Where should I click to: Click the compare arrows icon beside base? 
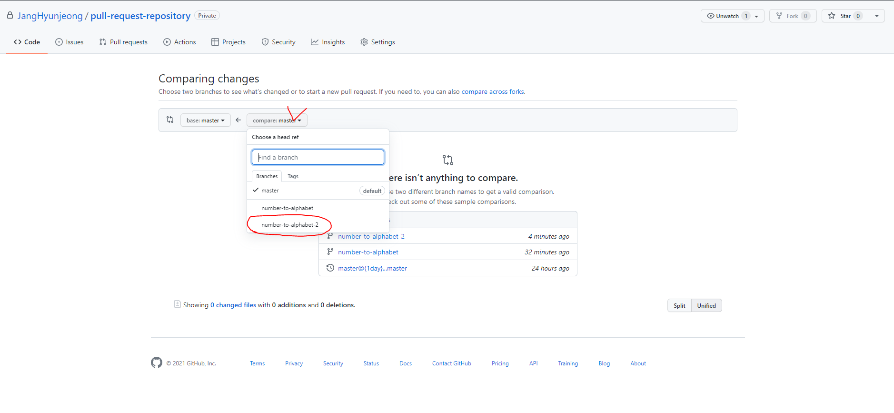coord(170,120)
